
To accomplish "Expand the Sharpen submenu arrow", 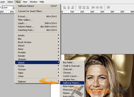I will [x=58, y=59].
